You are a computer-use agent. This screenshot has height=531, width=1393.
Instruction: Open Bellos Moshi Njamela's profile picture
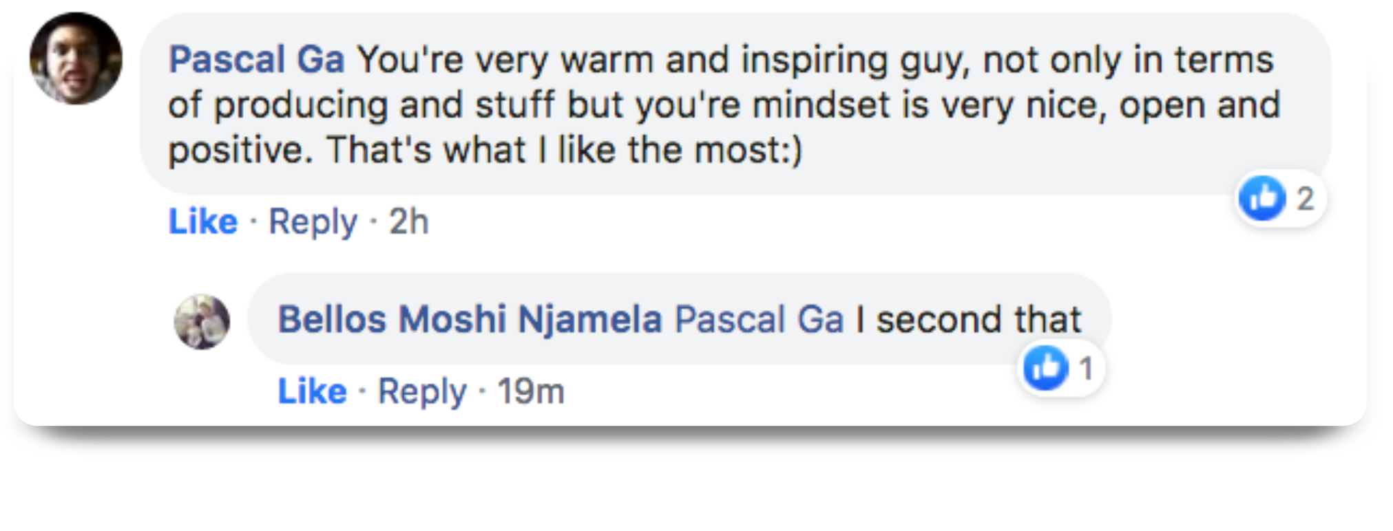point(202,321)
